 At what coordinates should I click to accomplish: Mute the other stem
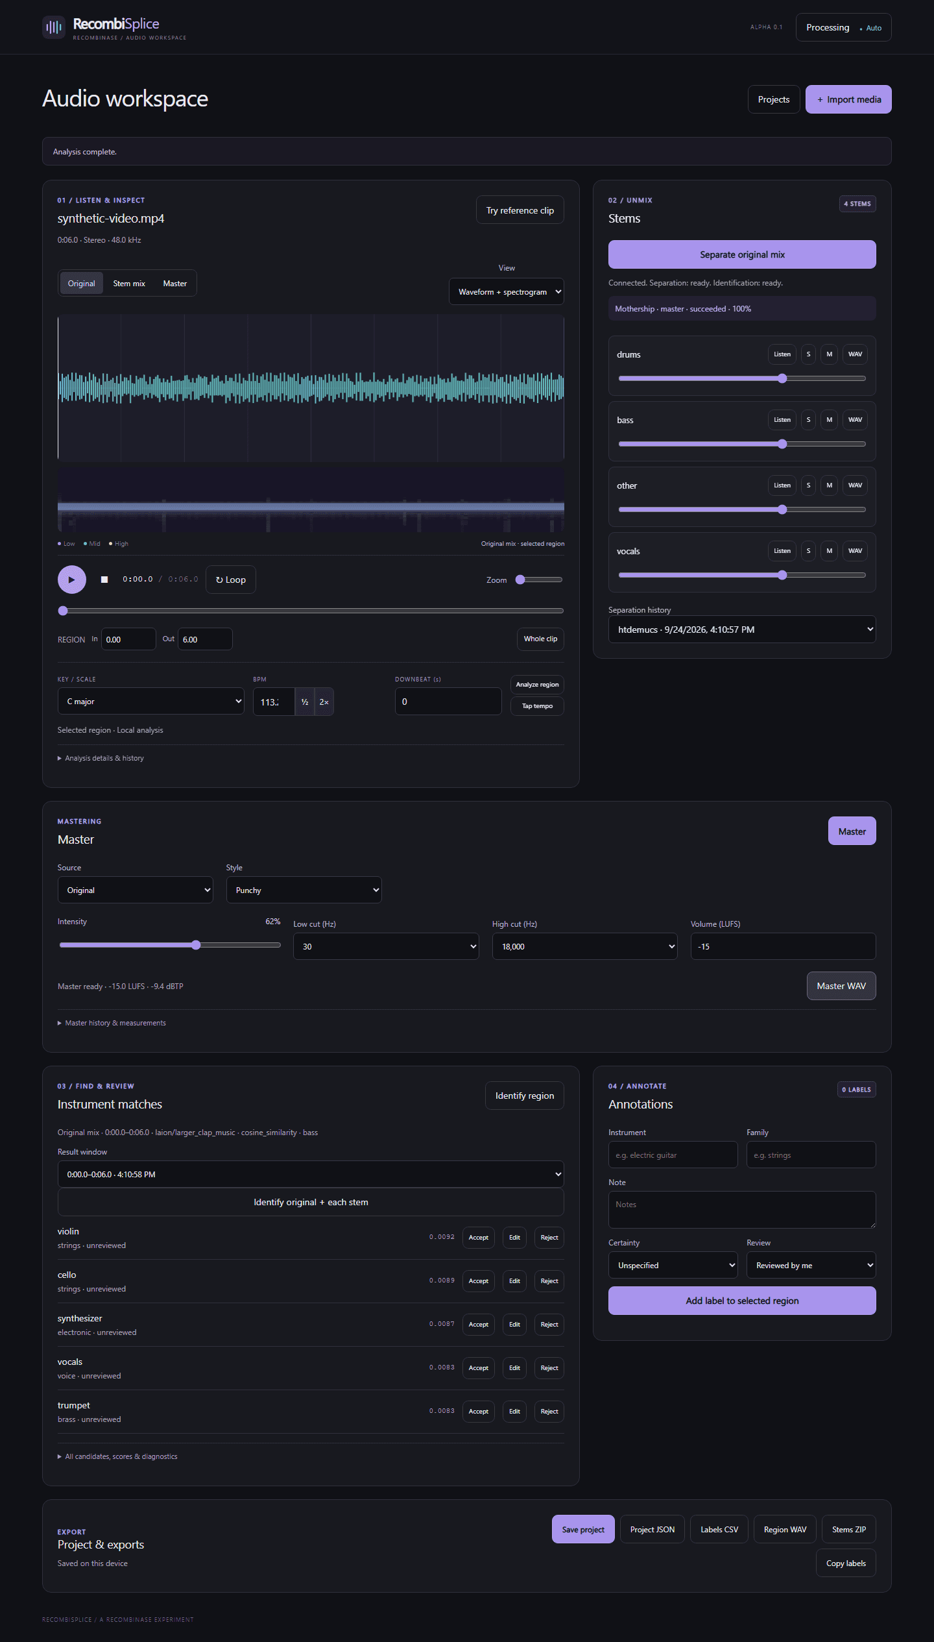coord(829,485)
